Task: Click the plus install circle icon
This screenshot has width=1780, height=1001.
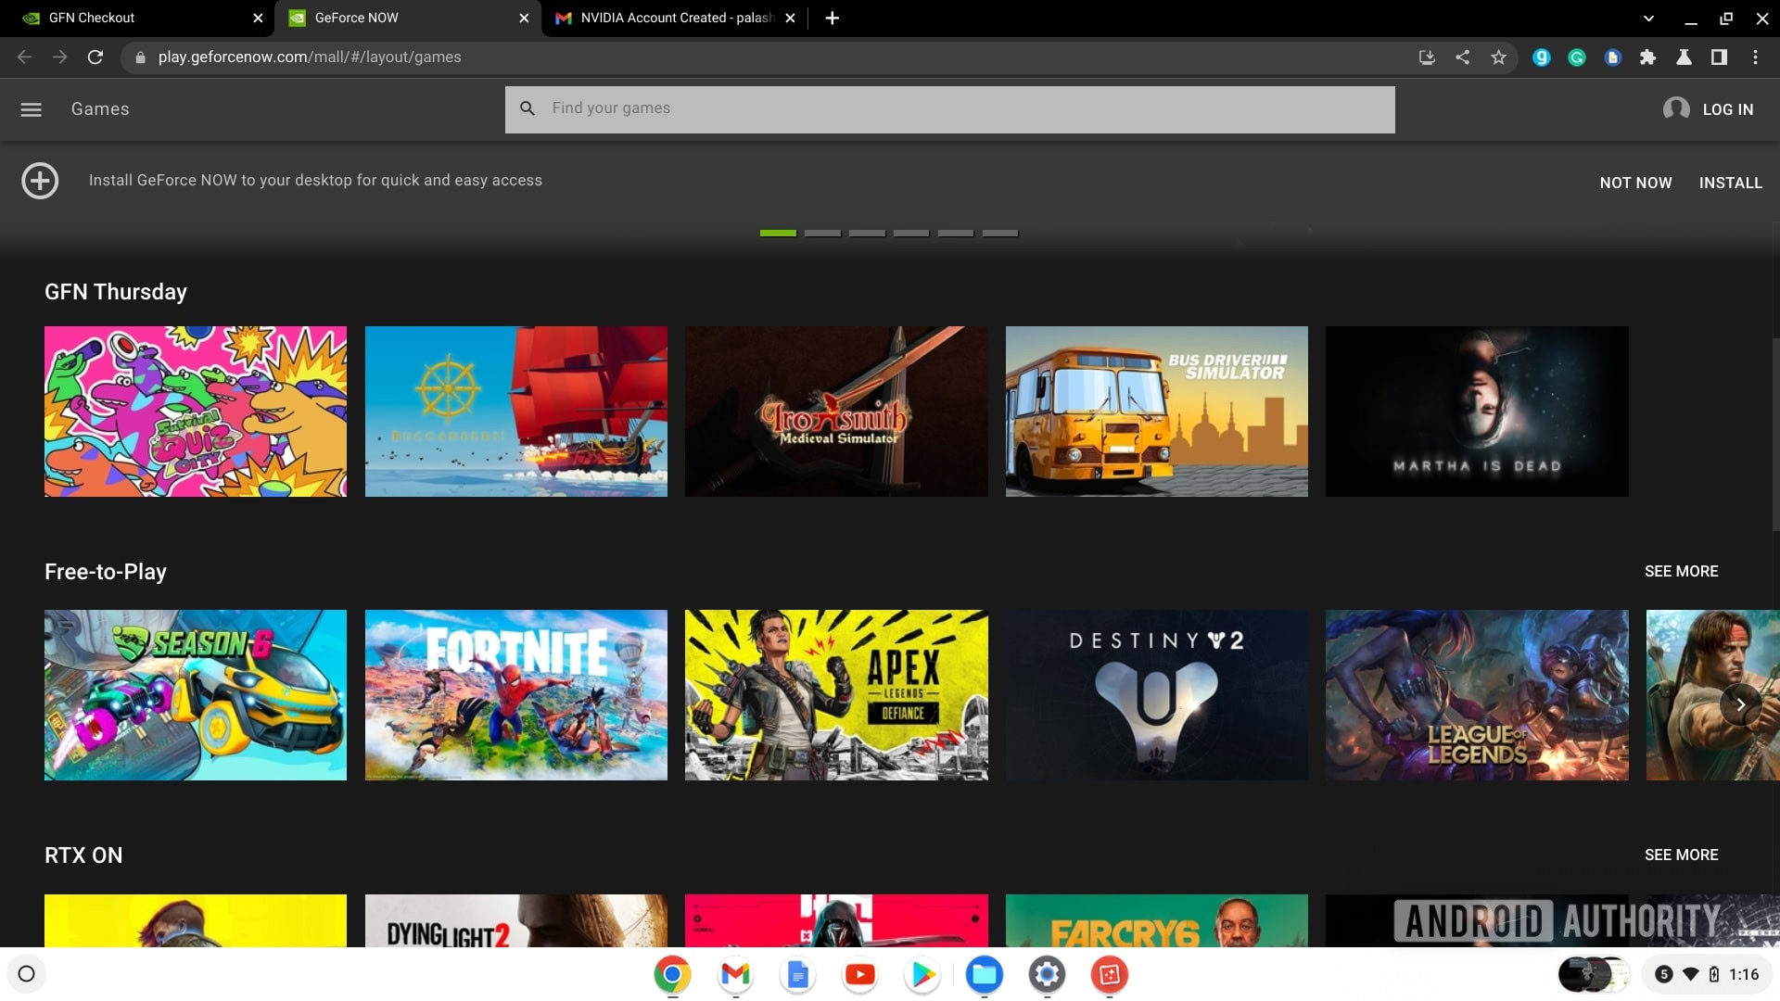Action: tap(40, 181)
